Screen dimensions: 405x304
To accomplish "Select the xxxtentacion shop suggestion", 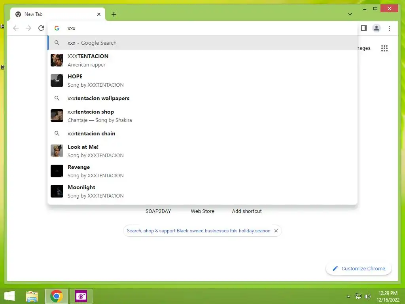I will (x=203, y=116).
